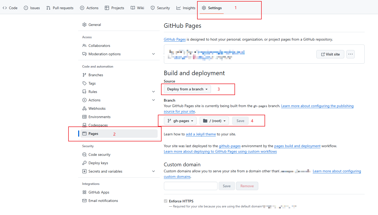Click the Settings gear icon in the top bar
378x215 pixels.
(x=204, y=8)
